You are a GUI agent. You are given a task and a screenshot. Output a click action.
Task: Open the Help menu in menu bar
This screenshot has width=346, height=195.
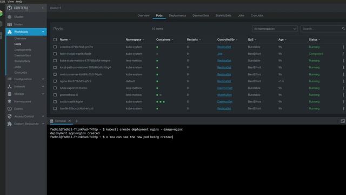coord(19,1)
